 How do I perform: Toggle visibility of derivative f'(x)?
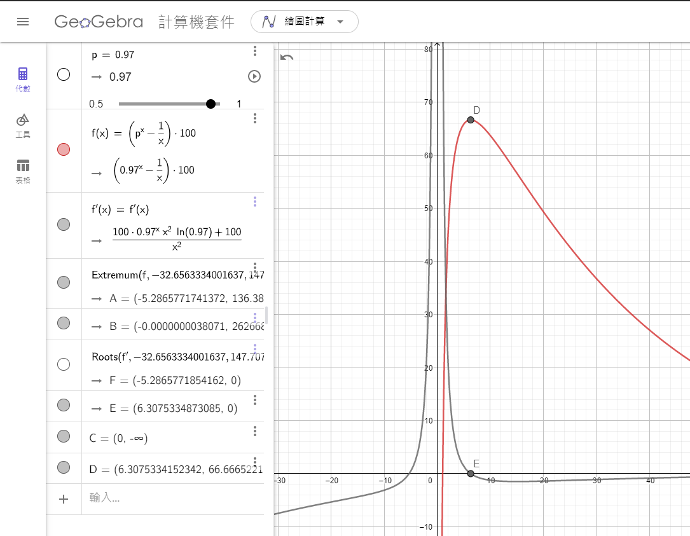(64, 224)
